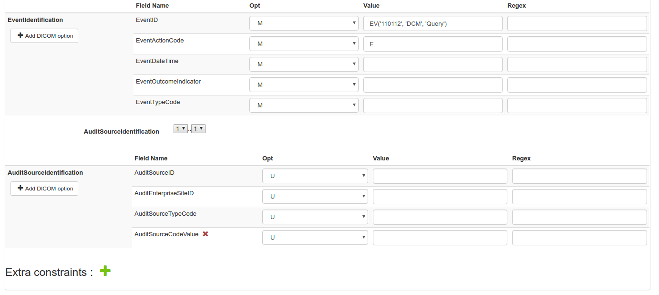Select the EventActionCode Value field showing E
Screen dimensions: 659x295
point(432,43)
